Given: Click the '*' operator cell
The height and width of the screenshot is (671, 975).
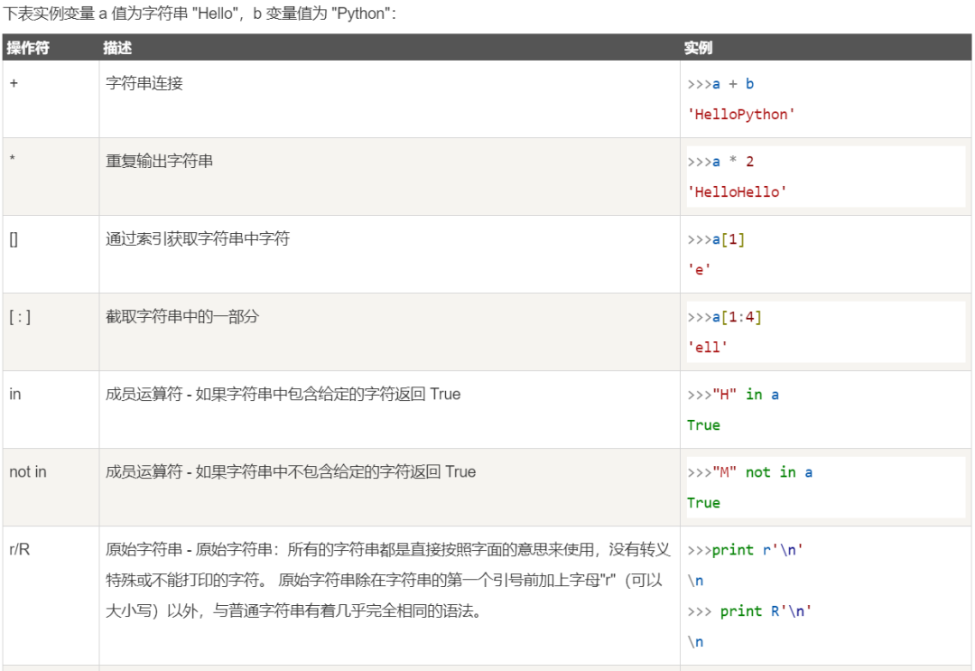Looking at the screenshot, I should 13,159.
